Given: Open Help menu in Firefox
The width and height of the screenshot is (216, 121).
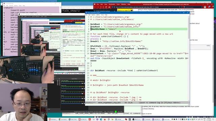Looking at the screenshot, I should pos(129,4).
